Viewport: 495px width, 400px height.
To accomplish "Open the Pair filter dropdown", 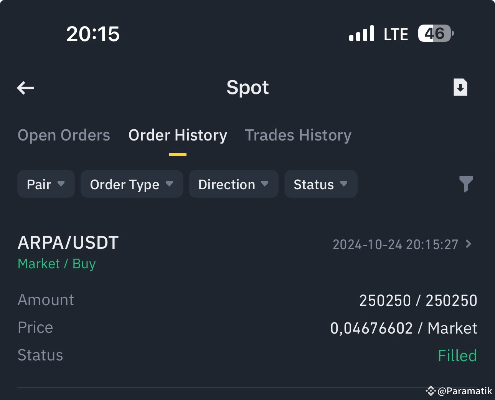I will pyautogui.click(x=46, y=184).
